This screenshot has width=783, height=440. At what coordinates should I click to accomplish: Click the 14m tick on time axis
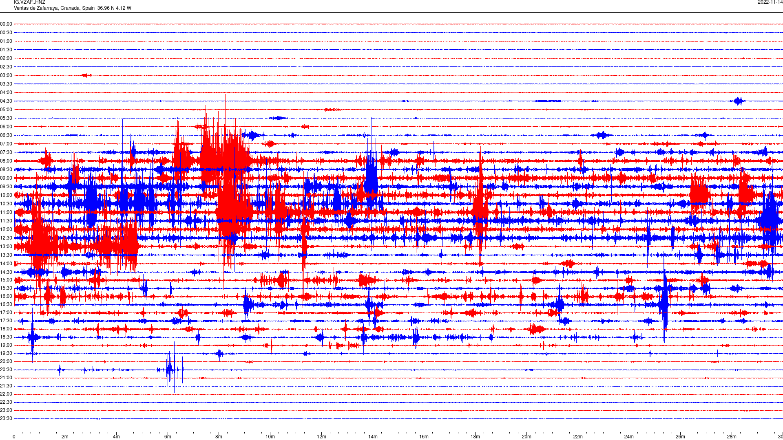pos(373,437)
